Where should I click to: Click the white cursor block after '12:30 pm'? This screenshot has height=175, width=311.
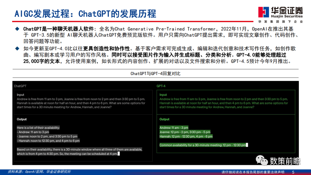tap(247, 145)
